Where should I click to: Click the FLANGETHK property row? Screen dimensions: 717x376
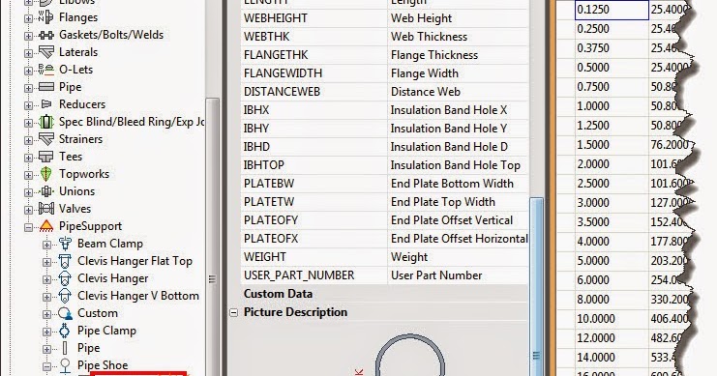click(384, 55)
